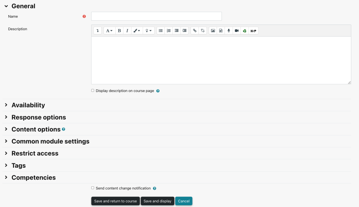This screenshot has width=359, height=207.
Task: Click the description editor resize handle
Action: [349, 82]
